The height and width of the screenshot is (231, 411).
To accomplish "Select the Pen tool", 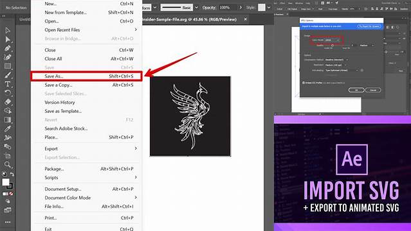I will (8, 48).
